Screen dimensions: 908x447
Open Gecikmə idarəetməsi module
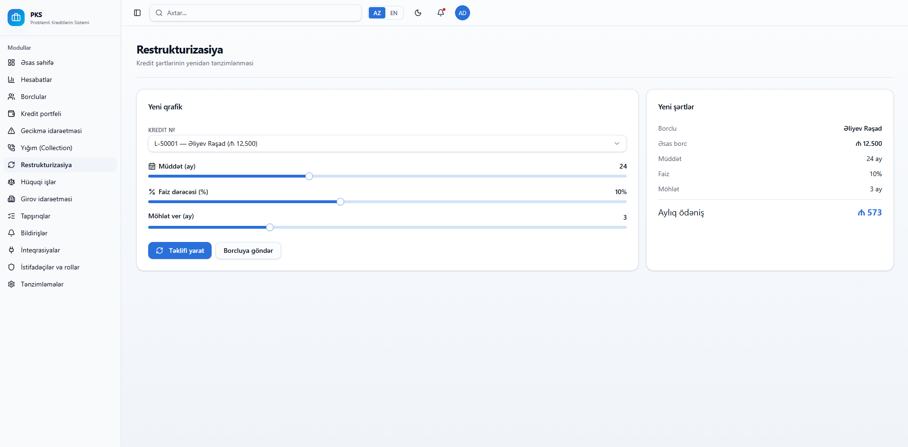[60, 131]
